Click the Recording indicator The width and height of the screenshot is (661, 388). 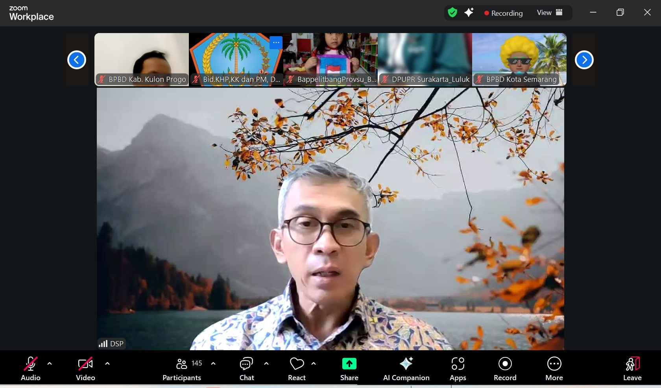pos(503,13)
